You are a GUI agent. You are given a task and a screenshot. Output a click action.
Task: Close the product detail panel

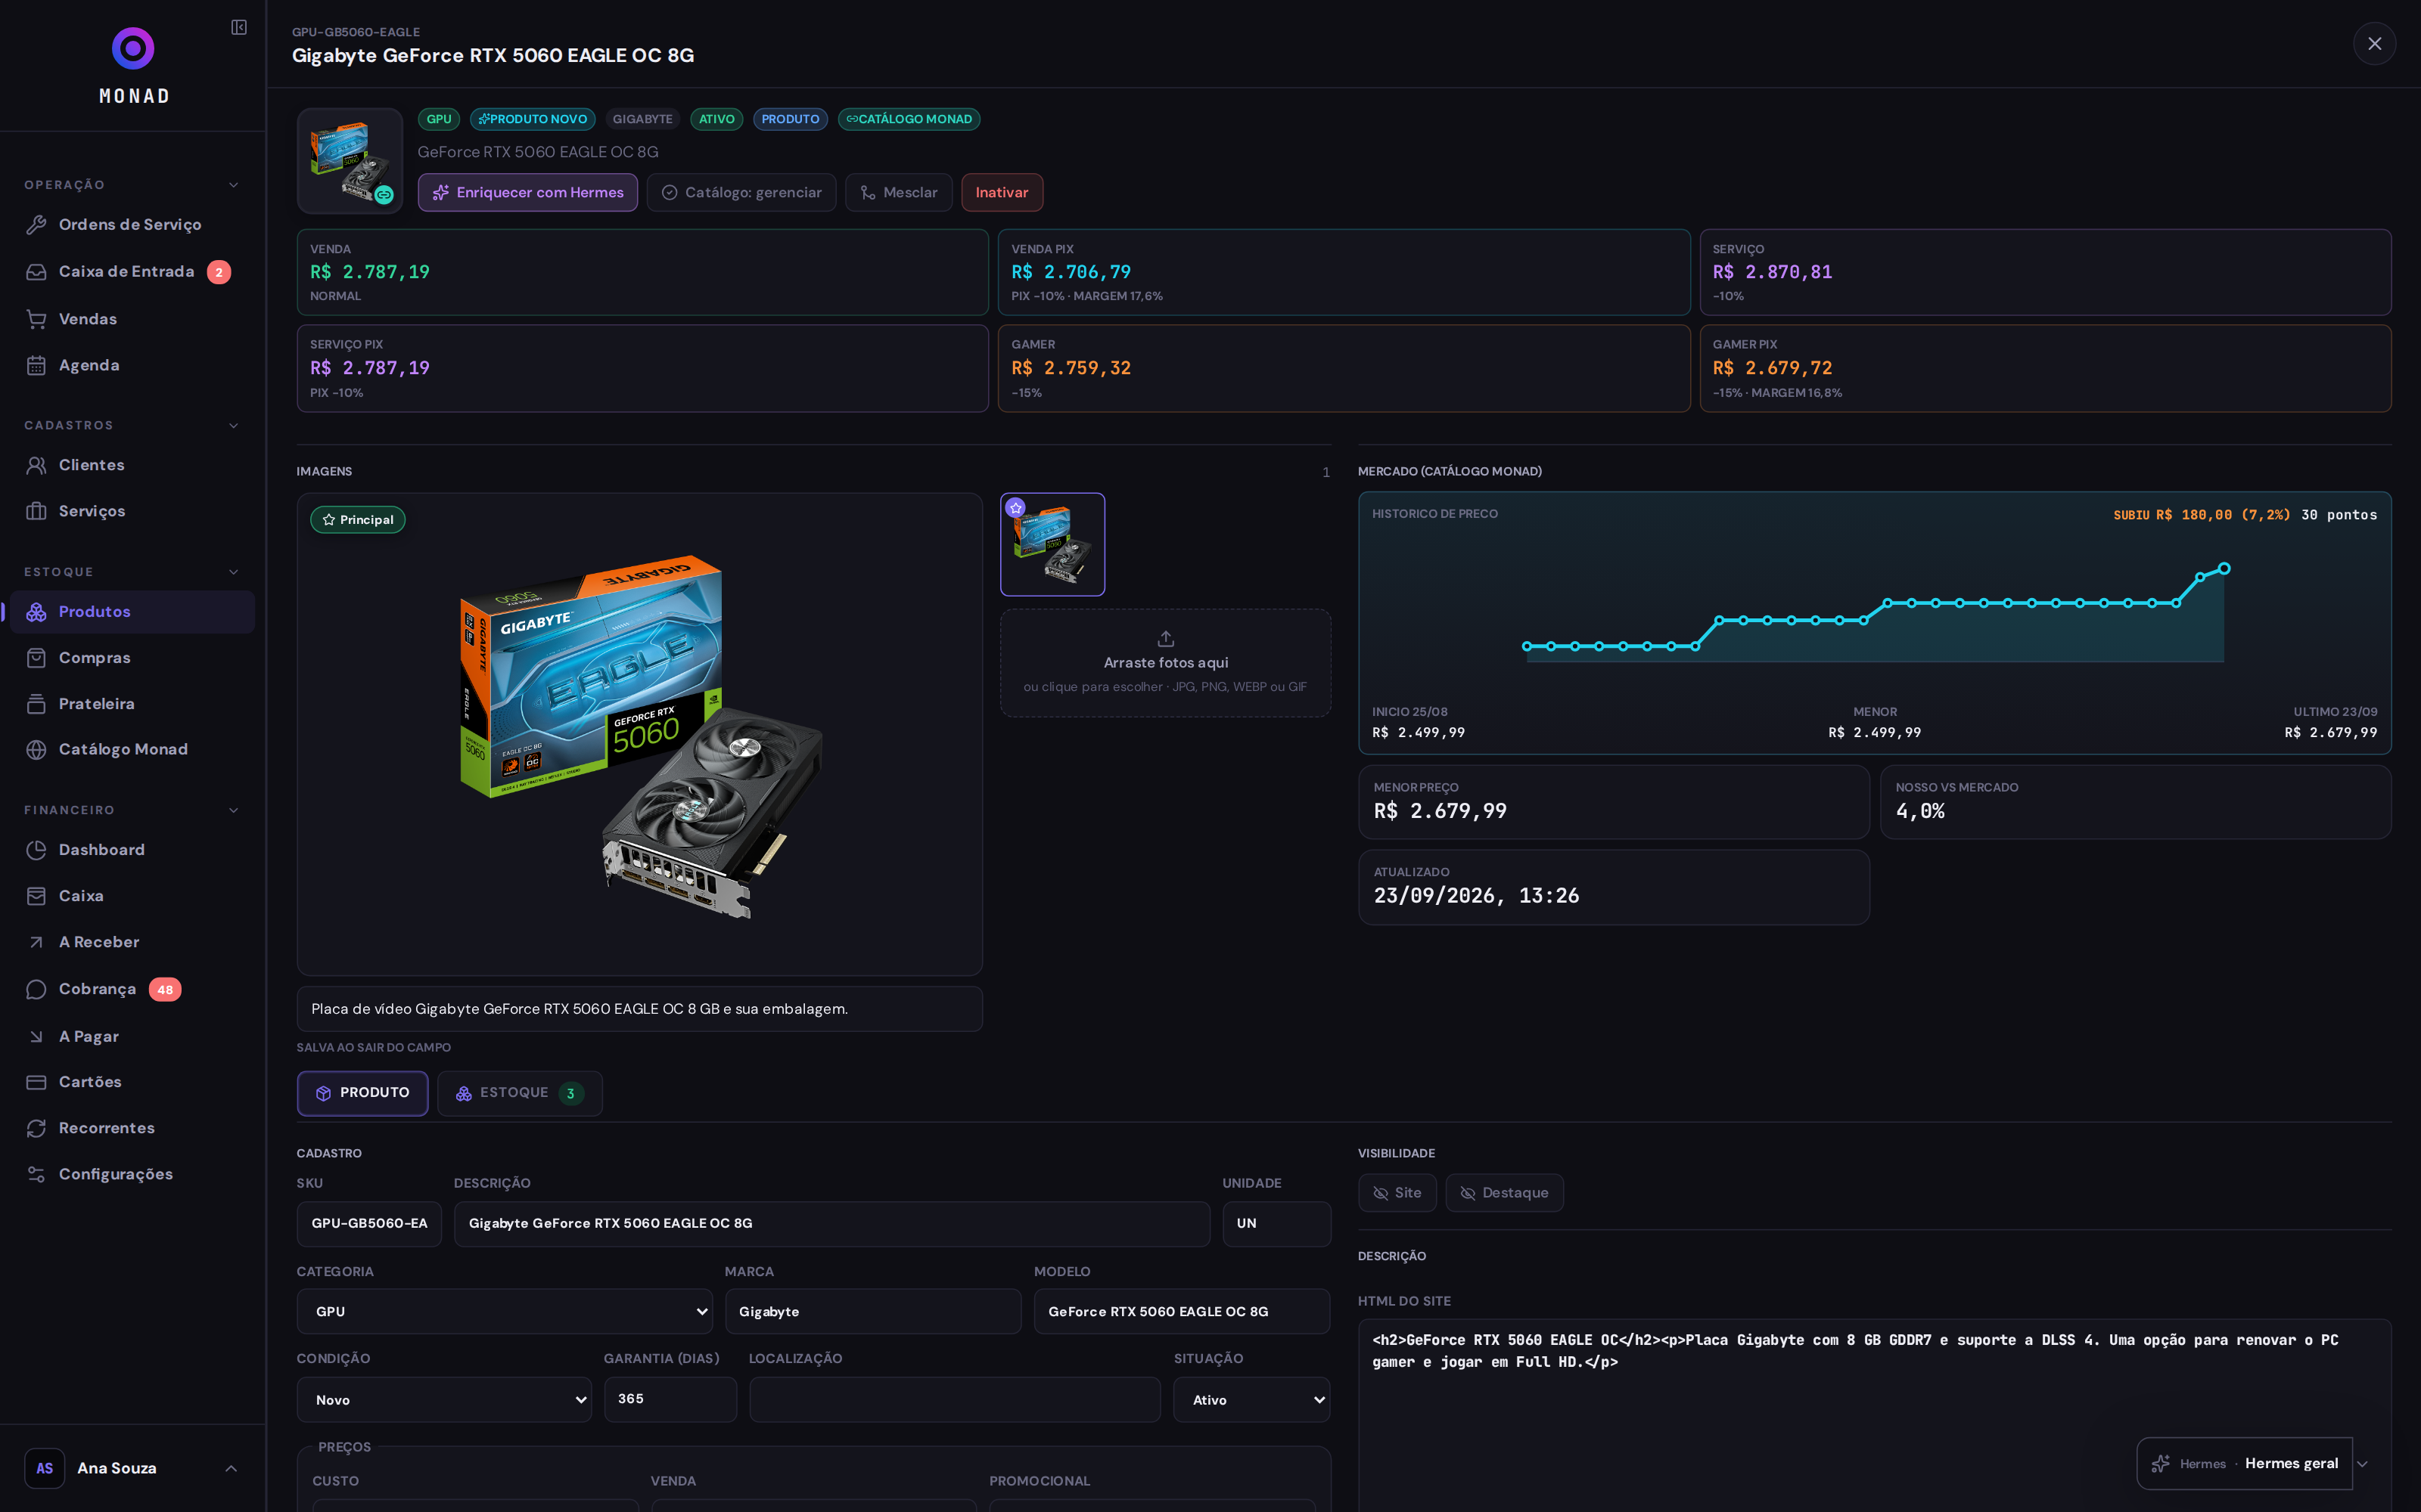pyautogui.click(x=2374, y=43)
